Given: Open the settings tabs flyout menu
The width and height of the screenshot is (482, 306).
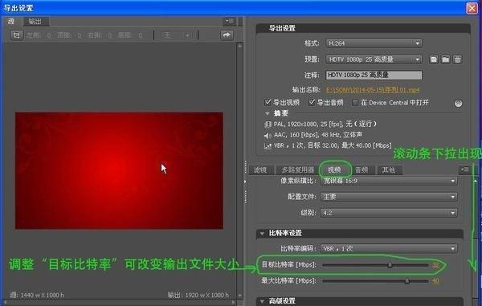Looking at the screenshot, I should (x=464, y=169).
